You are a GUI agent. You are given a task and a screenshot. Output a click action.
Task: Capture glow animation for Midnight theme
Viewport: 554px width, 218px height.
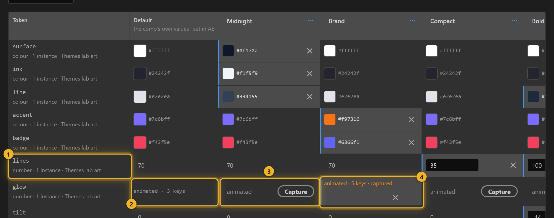(296, 192)
